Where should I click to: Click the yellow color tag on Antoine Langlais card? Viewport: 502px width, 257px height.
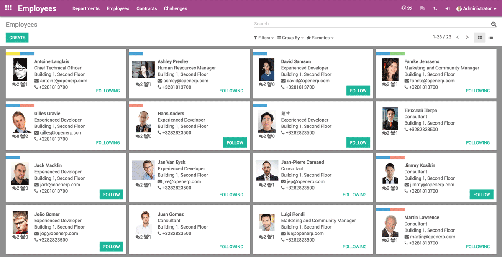coord(13,53)
